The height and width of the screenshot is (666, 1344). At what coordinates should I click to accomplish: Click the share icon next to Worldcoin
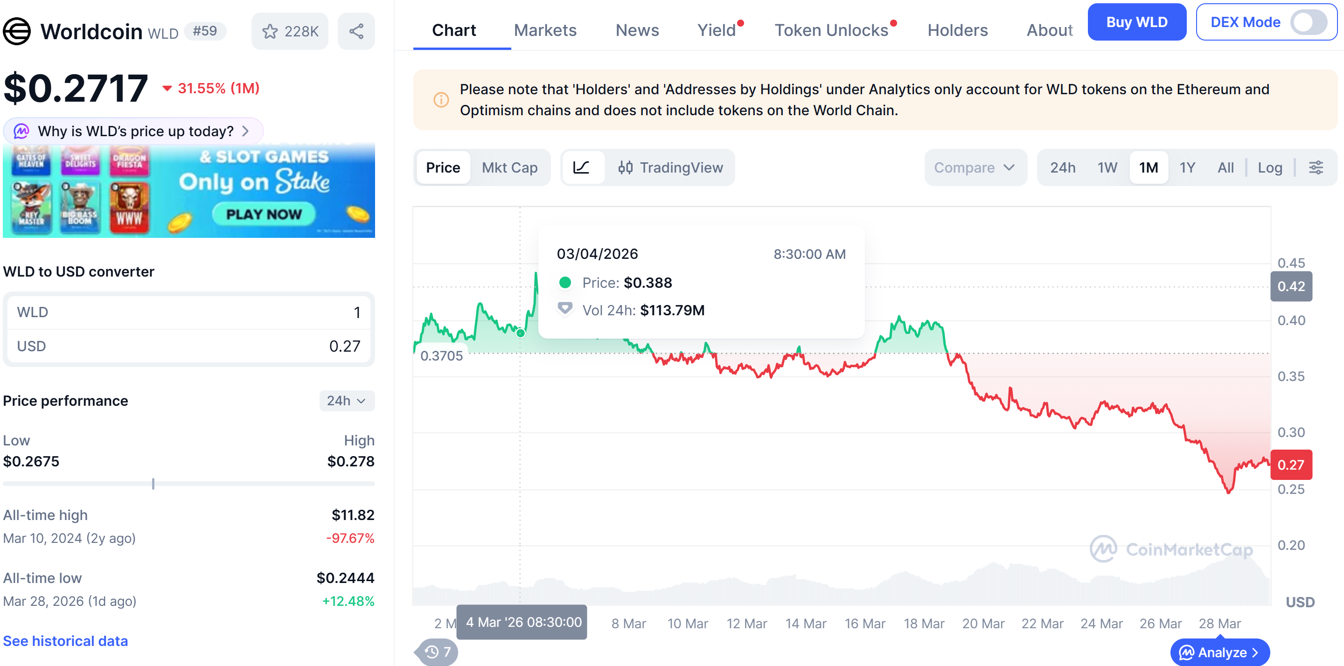tap(356, 31)
